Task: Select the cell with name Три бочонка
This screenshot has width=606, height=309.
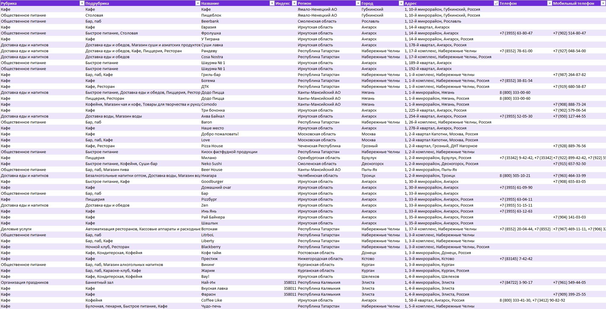Action: 238,110
